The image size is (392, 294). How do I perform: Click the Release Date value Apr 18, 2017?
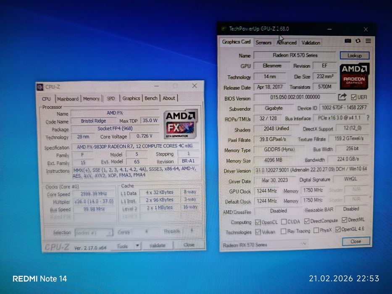coord(269,87)
